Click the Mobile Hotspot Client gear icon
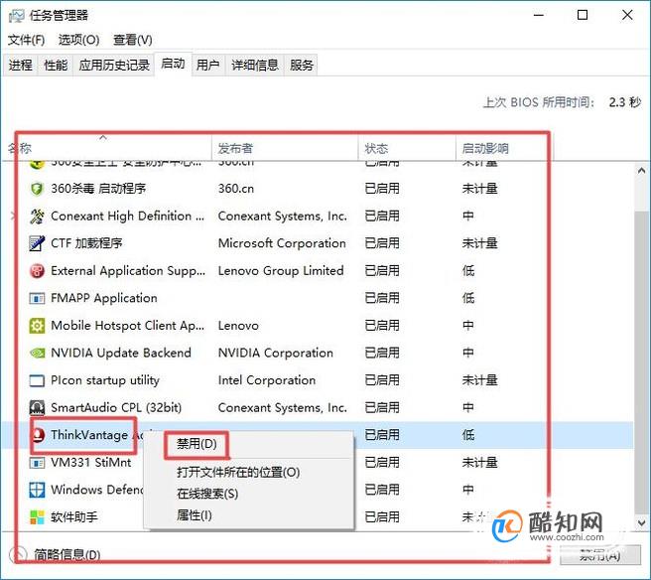 click(37, 326)
